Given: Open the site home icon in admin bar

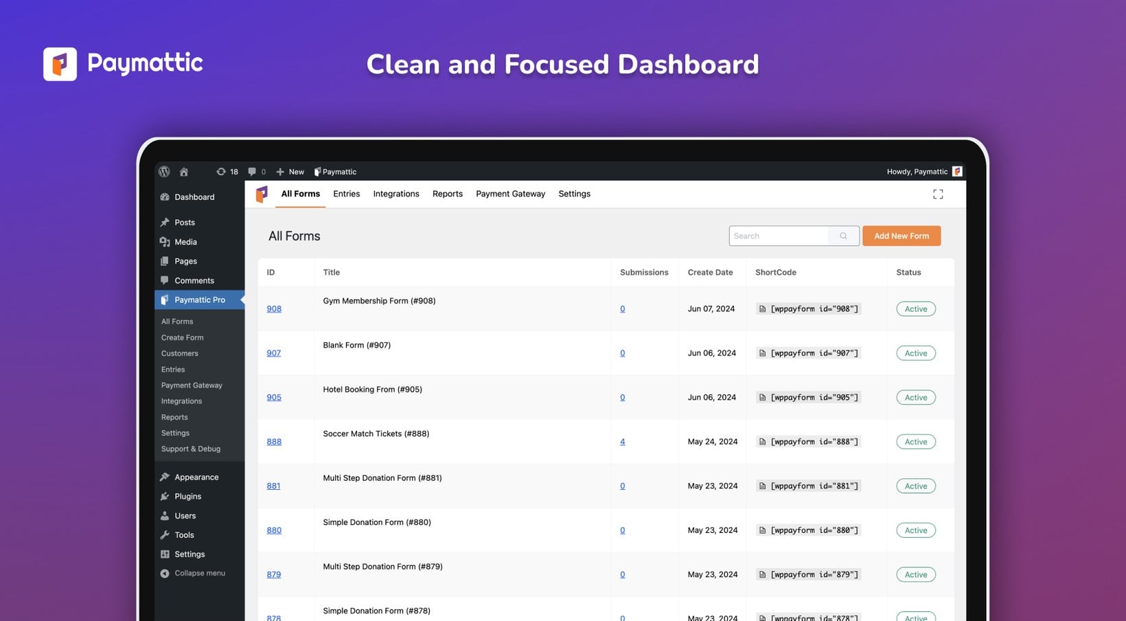Looking at the screenshot, I should point(184,172).
